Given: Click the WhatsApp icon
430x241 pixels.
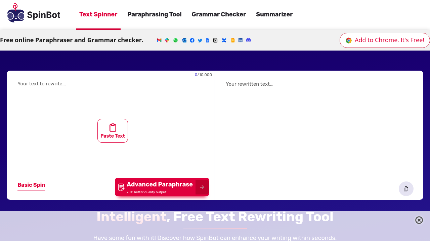Looking at the screenshot, I should click(x=175, y=40).
